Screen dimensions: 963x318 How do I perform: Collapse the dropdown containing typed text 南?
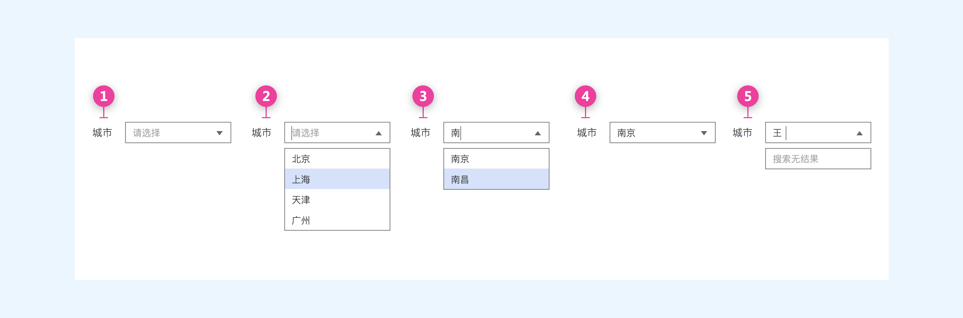tap(538, 133)
